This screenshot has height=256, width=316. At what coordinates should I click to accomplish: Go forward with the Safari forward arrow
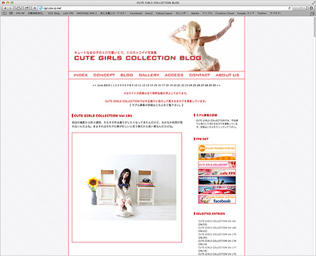tap(11, 8)
